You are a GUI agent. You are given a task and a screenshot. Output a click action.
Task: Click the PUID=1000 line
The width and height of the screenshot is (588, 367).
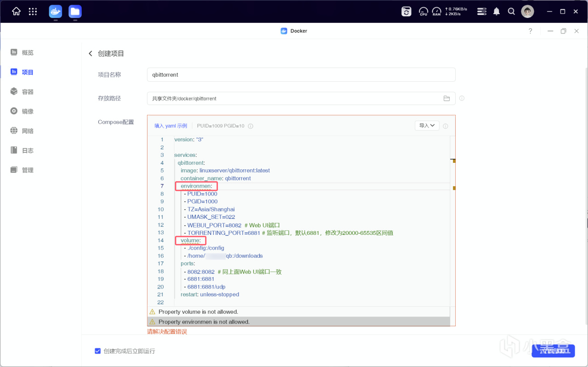201,194
